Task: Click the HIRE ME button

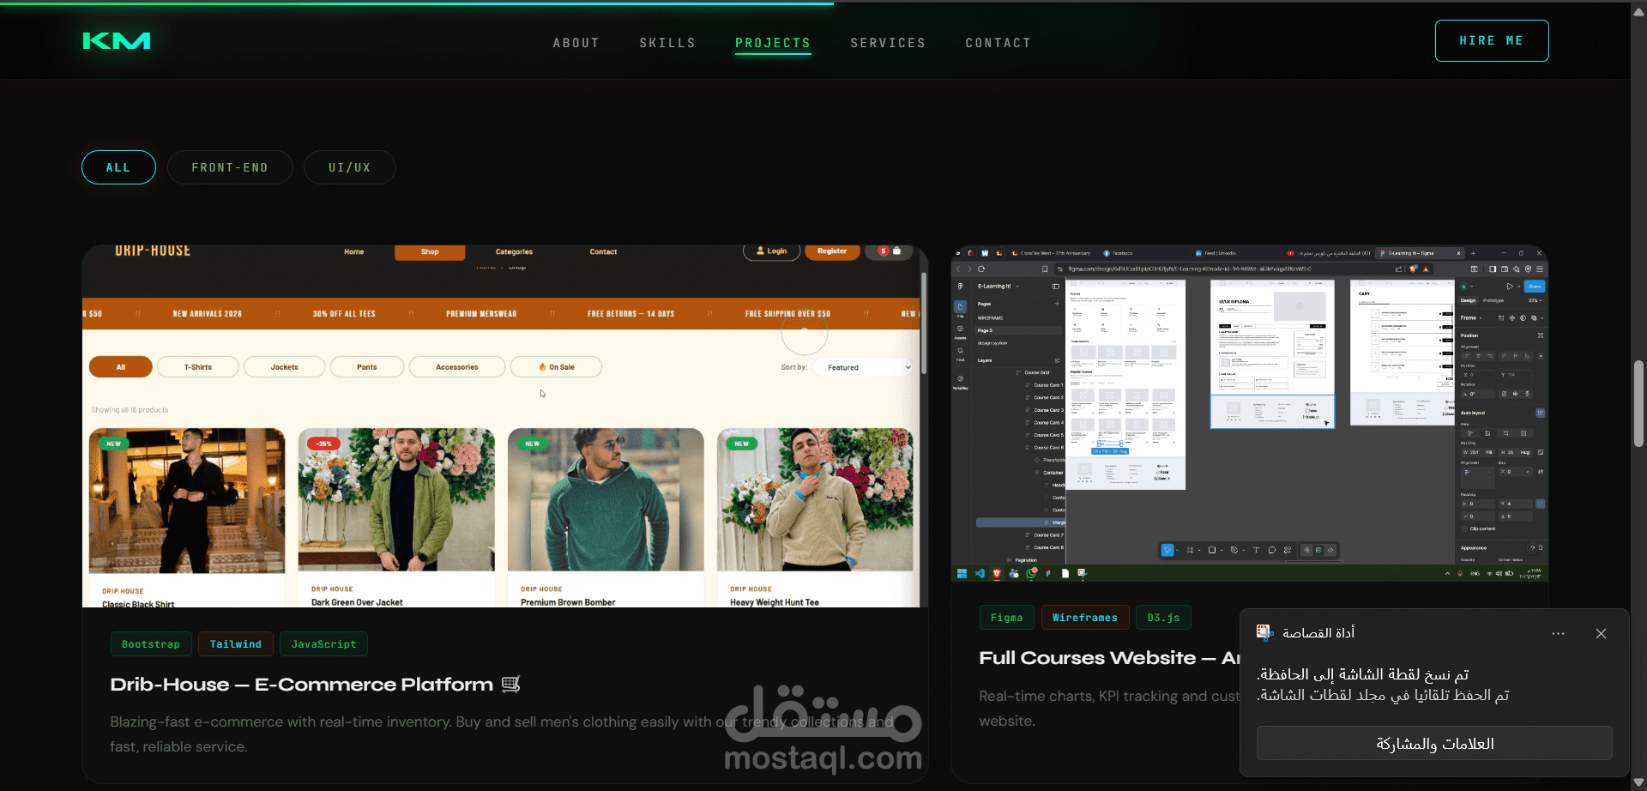Action: (1492, 40)
